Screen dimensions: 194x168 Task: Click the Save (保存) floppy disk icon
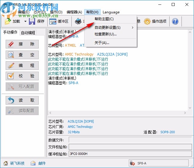32,21
